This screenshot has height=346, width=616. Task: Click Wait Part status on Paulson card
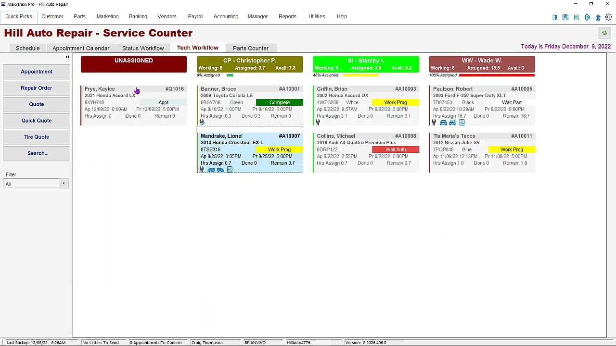tap(512, 102)
